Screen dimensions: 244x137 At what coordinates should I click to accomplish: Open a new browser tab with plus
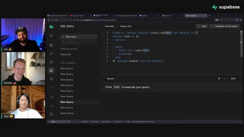[209, 16]
